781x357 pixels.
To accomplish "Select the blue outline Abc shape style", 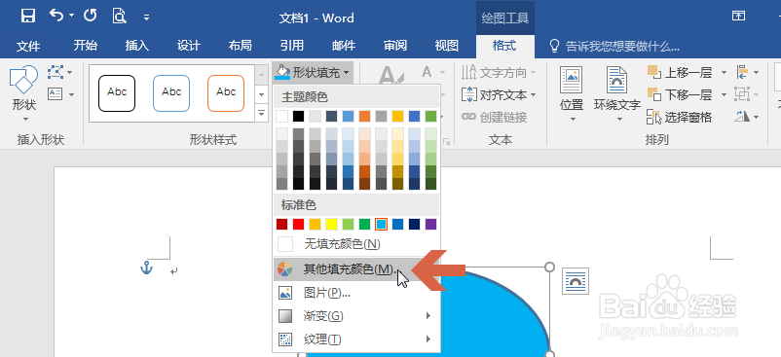I will (171, 93).
